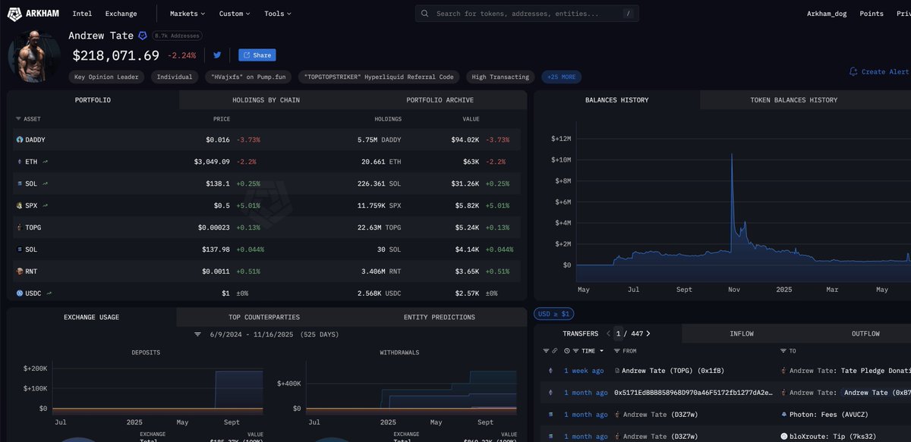Click the High Transacting tag

click(500, 77)
